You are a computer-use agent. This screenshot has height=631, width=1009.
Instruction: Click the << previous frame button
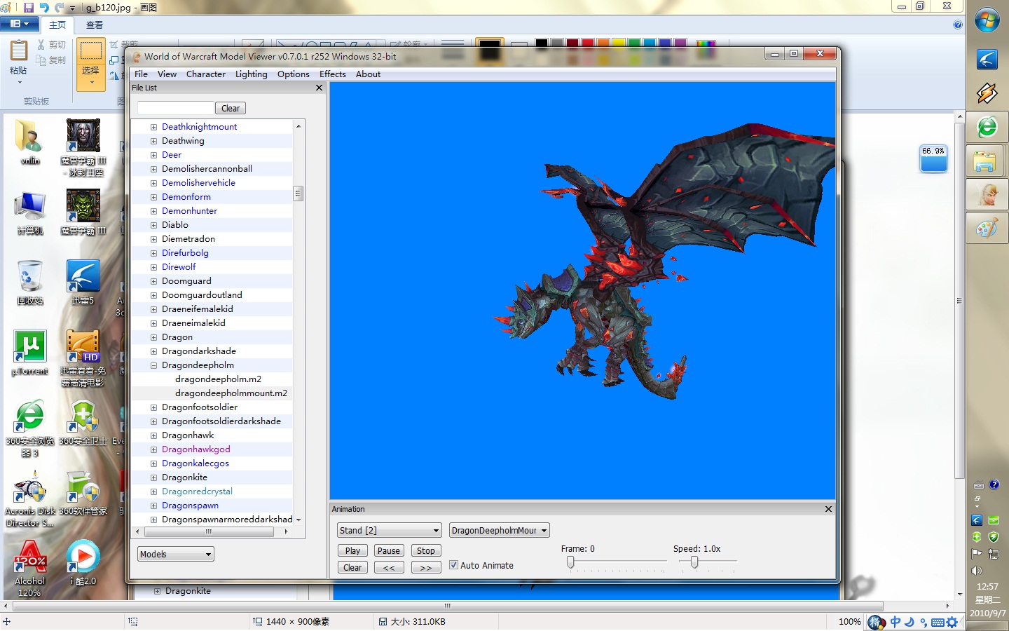pyautogui.click(x=389, y=568)
